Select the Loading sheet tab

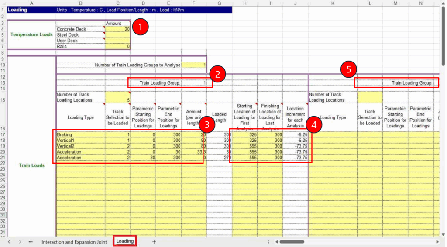[x=125, y=241]
